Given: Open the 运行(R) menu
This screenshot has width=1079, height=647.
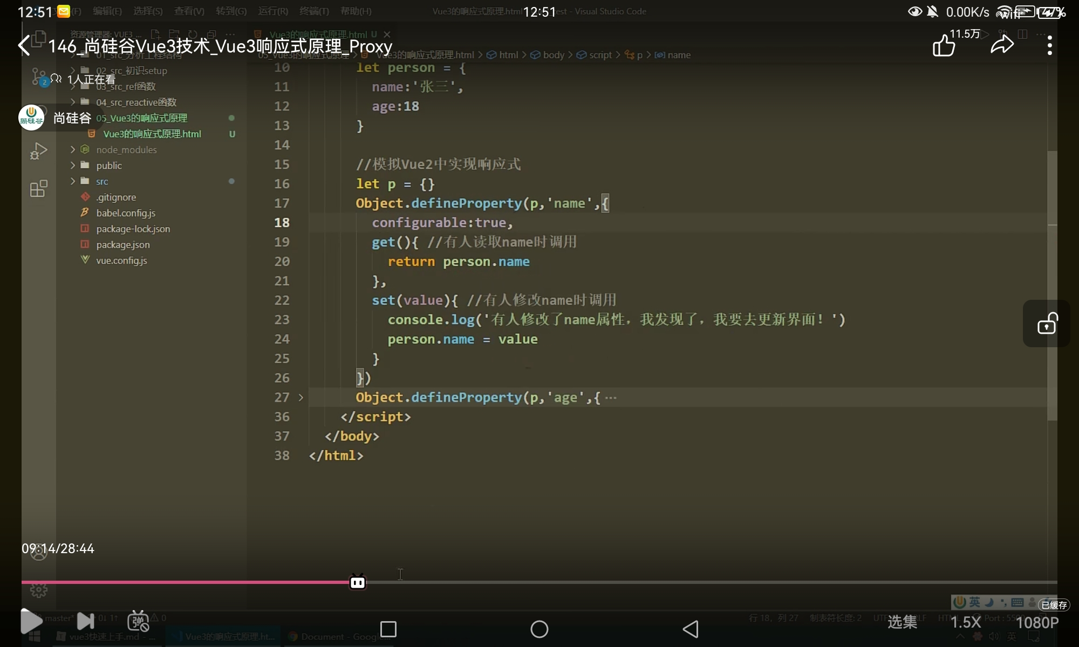Looking at the screenshot, I should (273, 11).
